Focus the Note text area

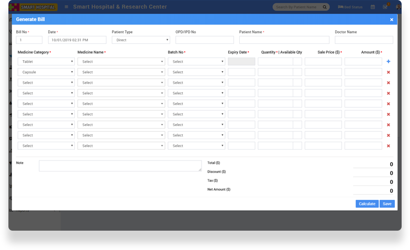coord(120,166)
